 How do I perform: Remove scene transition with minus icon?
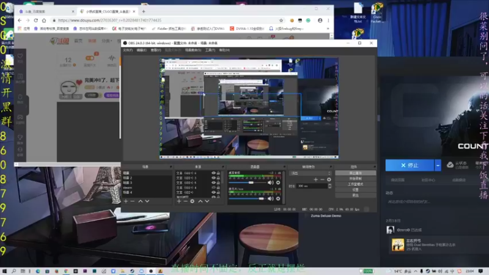tap(323, 180)
